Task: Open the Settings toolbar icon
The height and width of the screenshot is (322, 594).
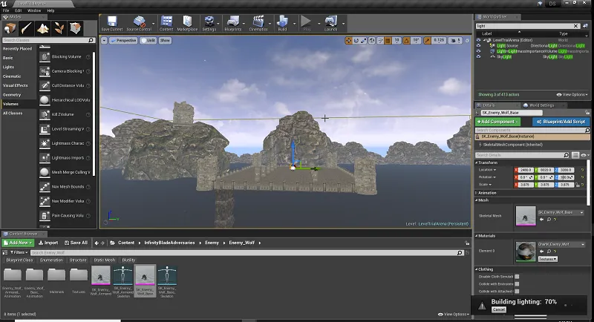Action: click(x=209, y=24)
